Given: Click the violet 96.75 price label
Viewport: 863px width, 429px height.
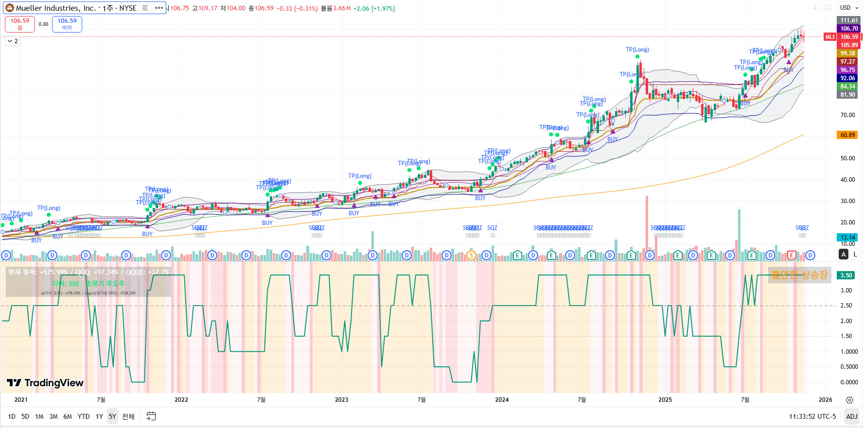Looking at the screenshot, I should click(x=847, y=70).
